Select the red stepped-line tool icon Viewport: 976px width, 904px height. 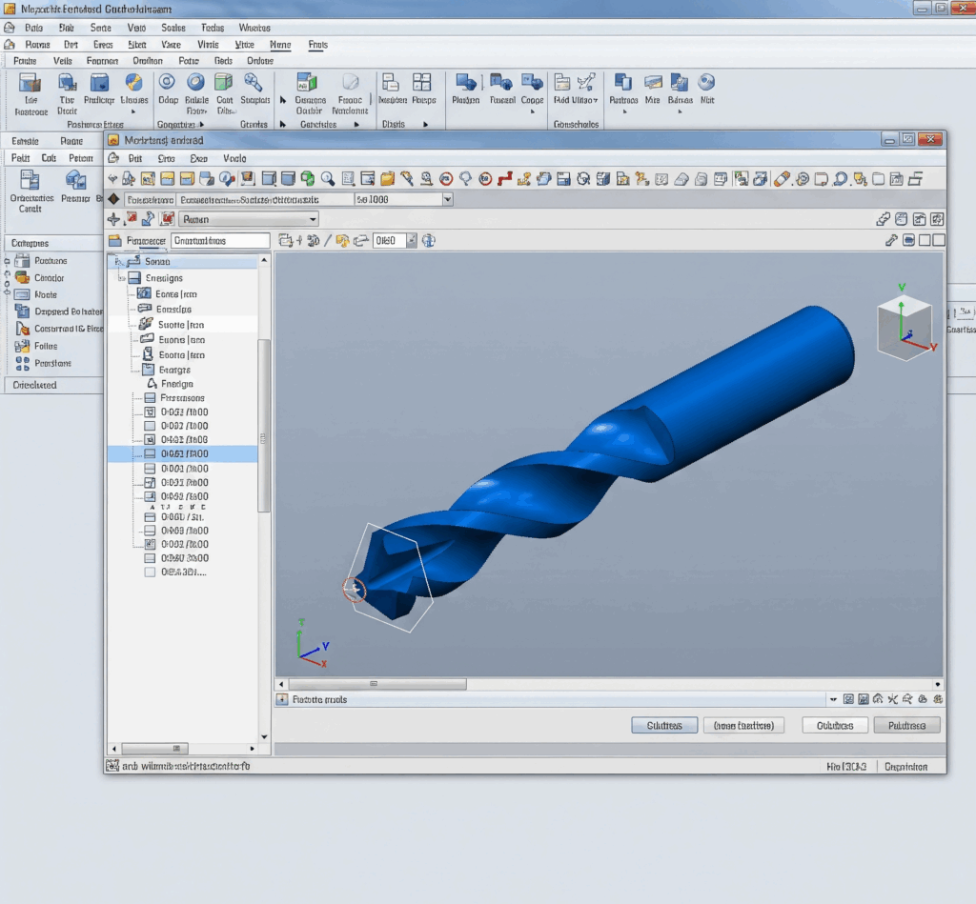click(x=504, y=178)
